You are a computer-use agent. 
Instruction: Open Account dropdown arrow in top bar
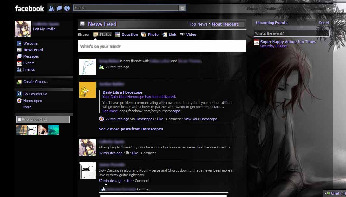pos(328,8)
